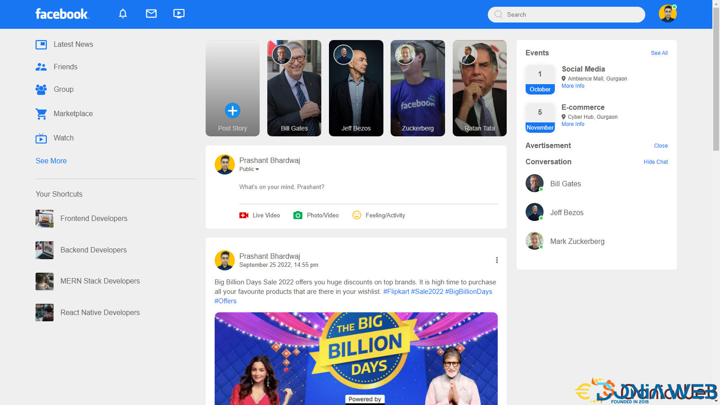Click the Backend Developers thumbnail
This screenshot has width=720, height=405.
coord(45,250)
